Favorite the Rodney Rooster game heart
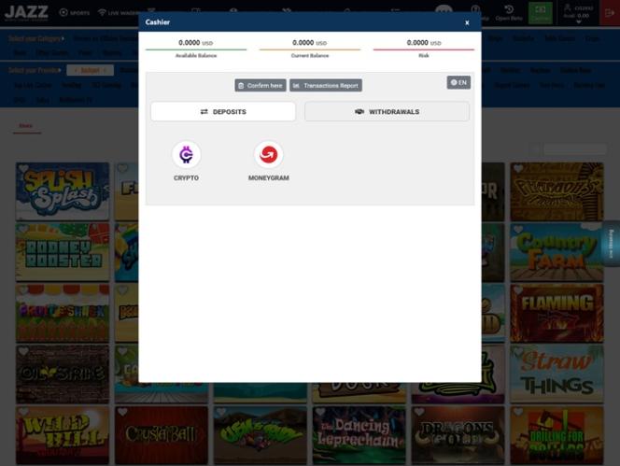 pyautogui.click(x=23, y=230)
